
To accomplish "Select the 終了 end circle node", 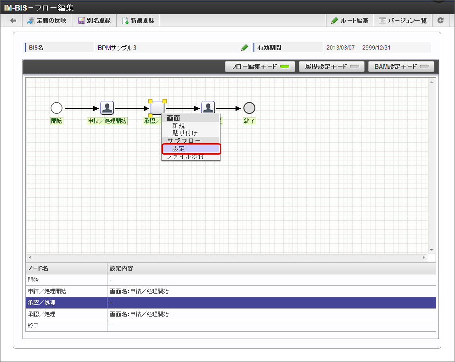I will coord(249,108).
